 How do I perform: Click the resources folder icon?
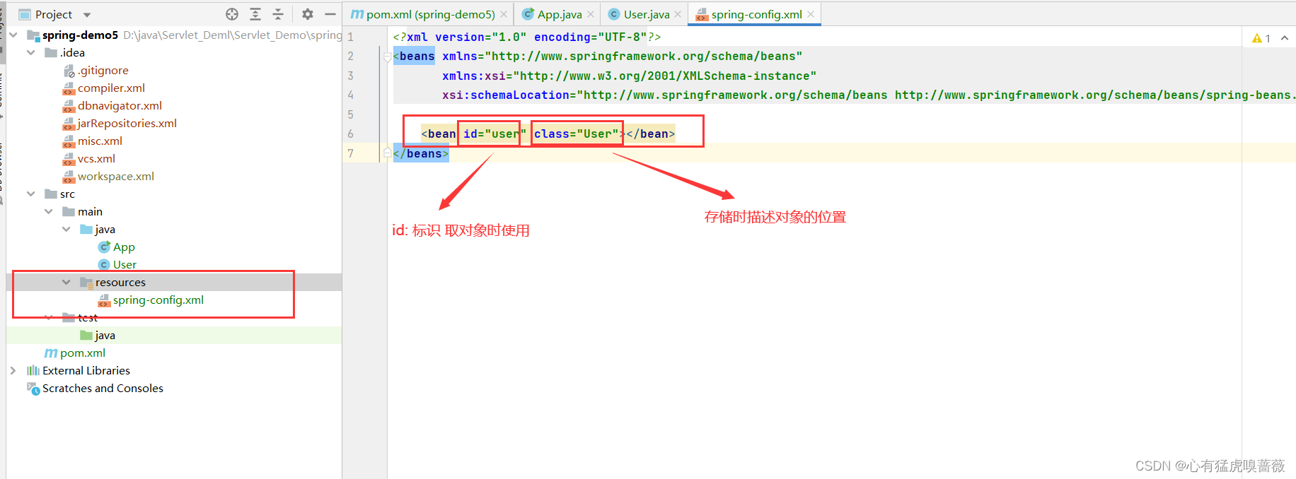point(86,282)
